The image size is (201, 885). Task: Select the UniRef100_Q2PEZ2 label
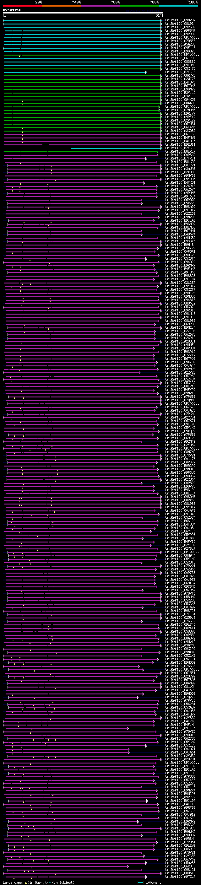click(180, 121)
